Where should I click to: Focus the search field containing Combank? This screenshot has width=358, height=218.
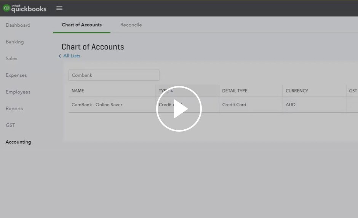pyautogui.click(x=114, y=75)
